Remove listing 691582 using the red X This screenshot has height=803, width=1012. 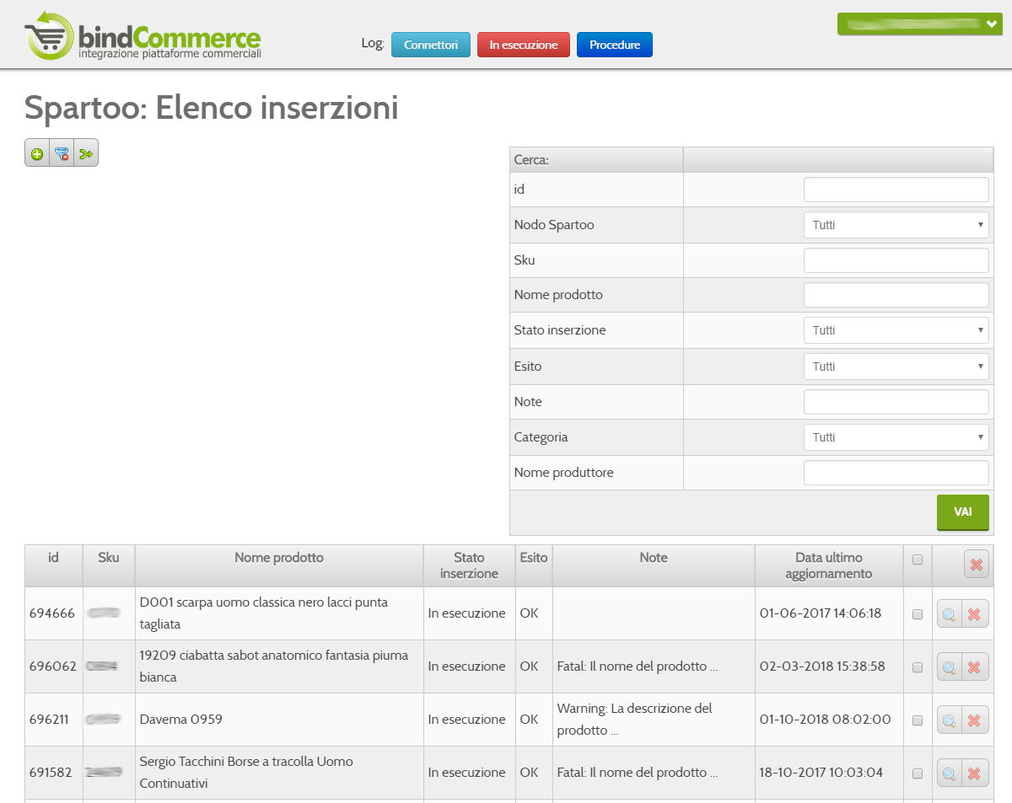point(975,774)
